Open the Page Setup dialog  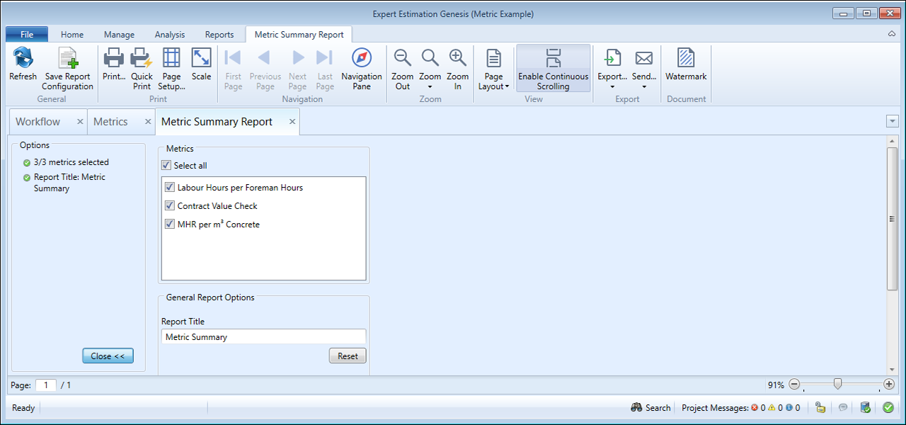[171, 59]
